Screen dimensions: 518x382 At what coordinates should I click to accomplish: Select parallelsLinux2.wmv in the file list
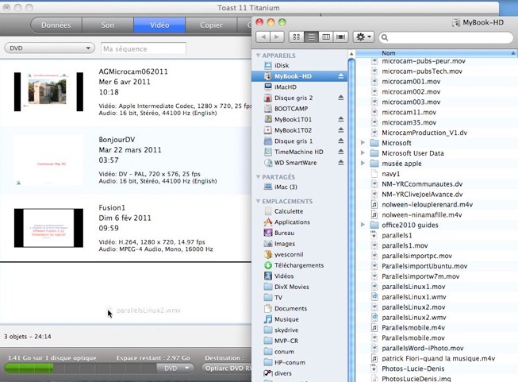point(413,318)
